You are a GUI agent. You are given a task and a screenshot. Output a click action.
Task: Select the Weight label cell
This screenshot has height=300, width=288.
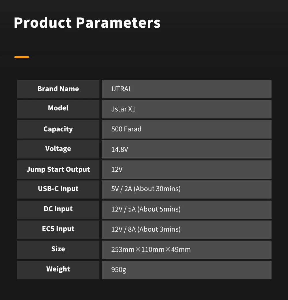[58, 269]
